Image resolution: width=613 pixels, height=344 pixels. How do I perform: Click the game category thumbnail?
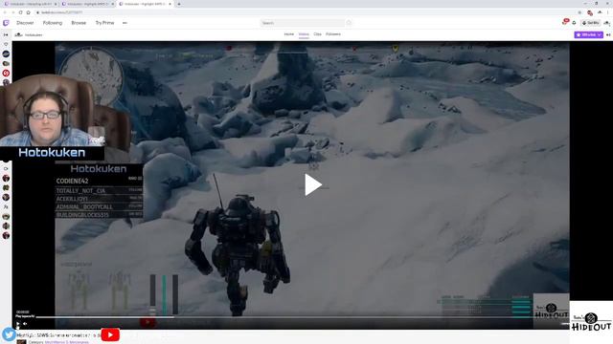click(21, 342)
